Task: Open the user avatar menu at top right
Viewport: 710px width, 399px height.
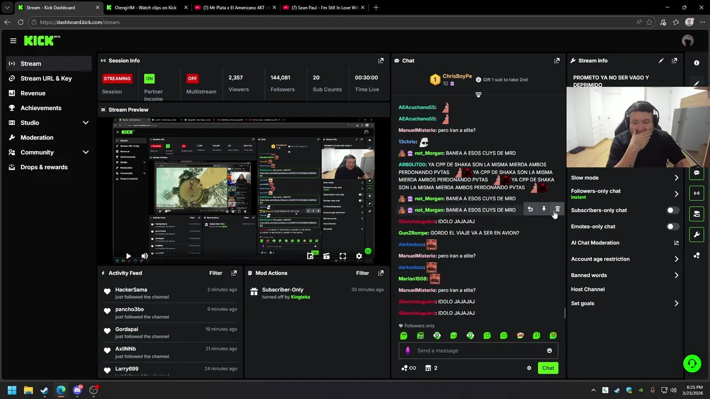Action: coord(688,40)
